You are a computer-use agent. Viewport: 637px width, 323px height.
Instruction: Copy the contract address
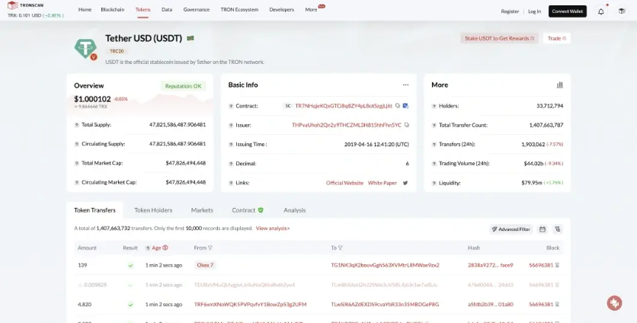(397, 106)
